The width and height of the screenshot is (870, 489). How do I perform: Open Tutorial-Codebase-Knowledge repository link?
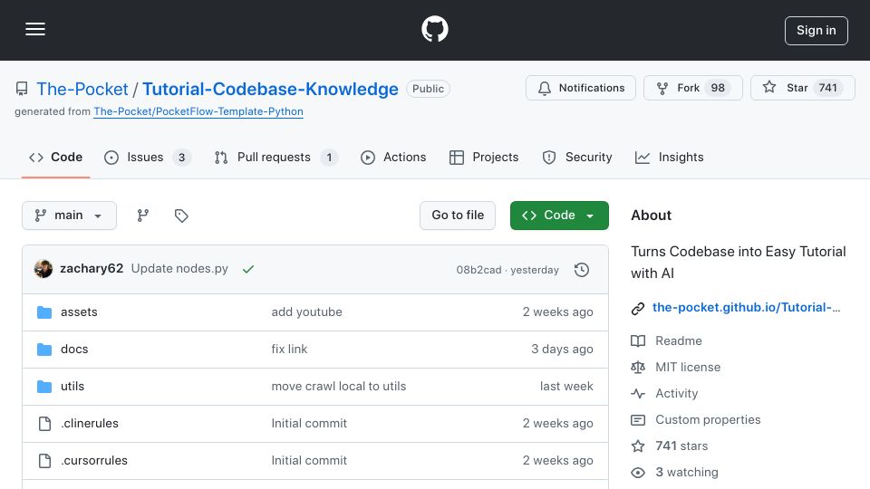[x=270, y=89]
